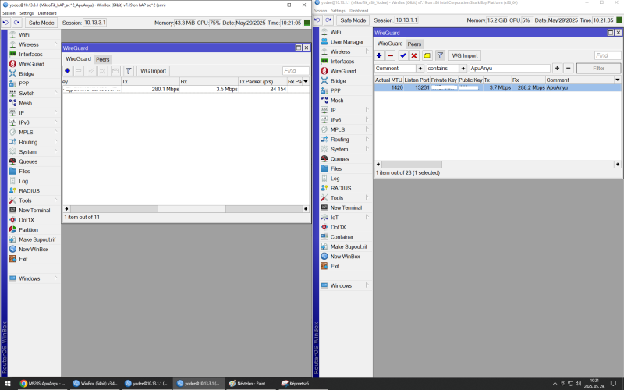Select WireGuard tab in right WireGuard window

pos(390,44)
